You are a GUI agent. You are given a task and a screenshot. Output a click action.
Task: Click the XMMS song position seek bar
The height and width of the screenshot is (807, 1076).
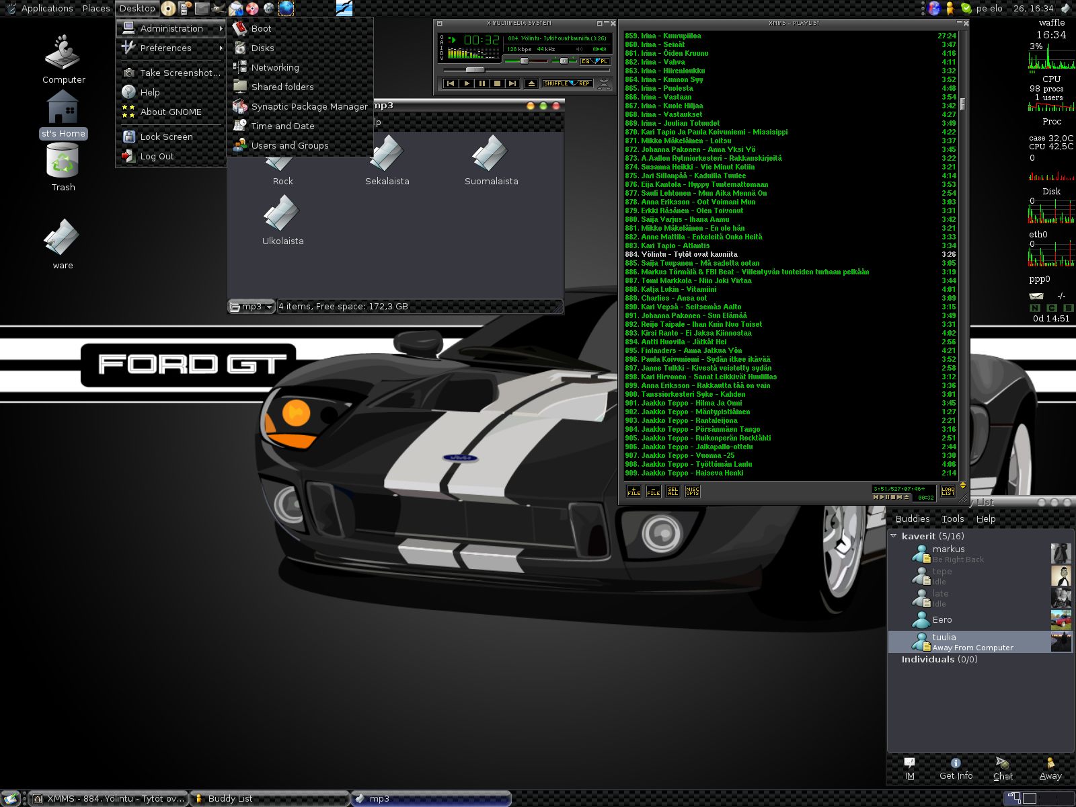tap(527, 70)
